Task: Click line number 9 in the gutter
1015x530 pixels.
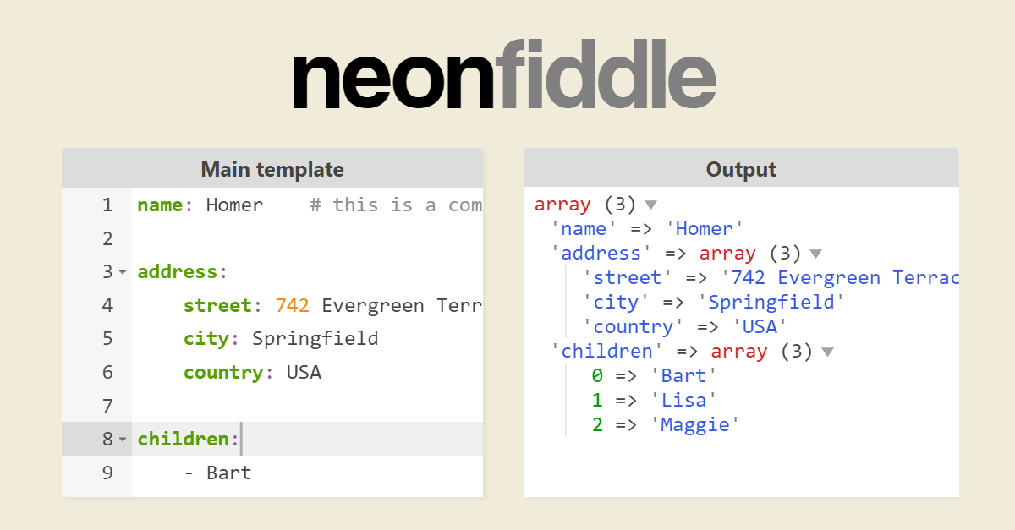Action: point(107,473)
